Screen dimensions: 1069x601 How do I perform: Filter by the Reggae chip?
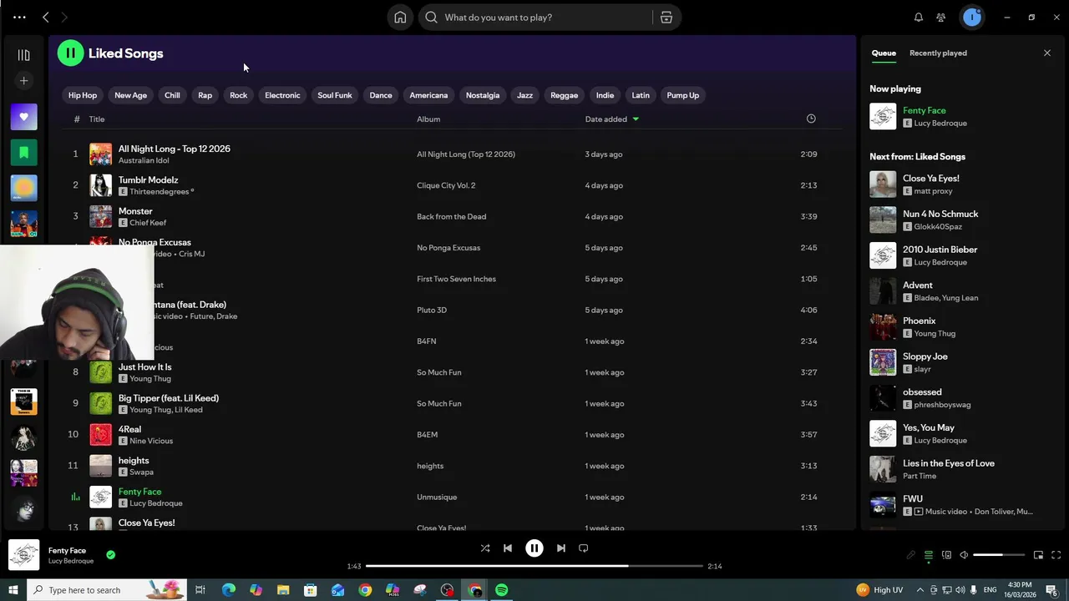(x=565, y=95)
